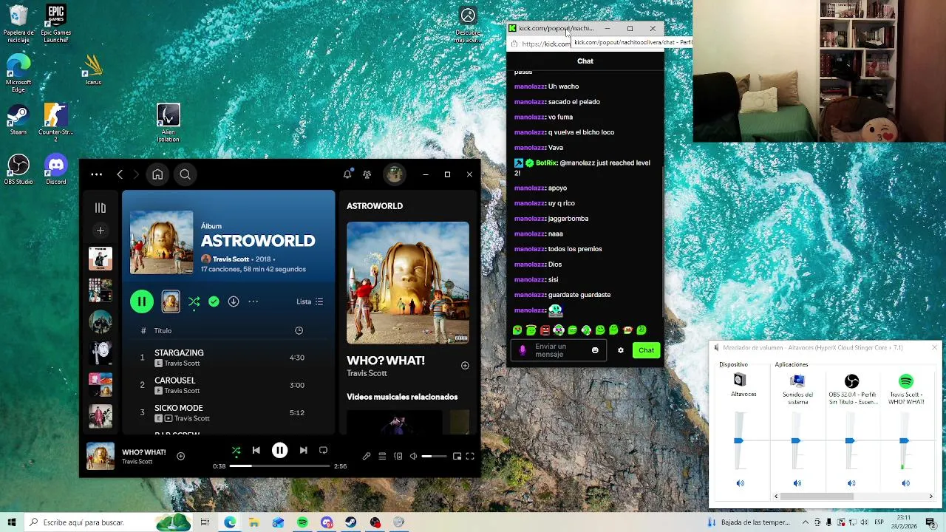This screenshot has height=532, width=946.
Task: Add WHO? WHAT! to liked songs in now-playing panel
Action: (465, 365)
